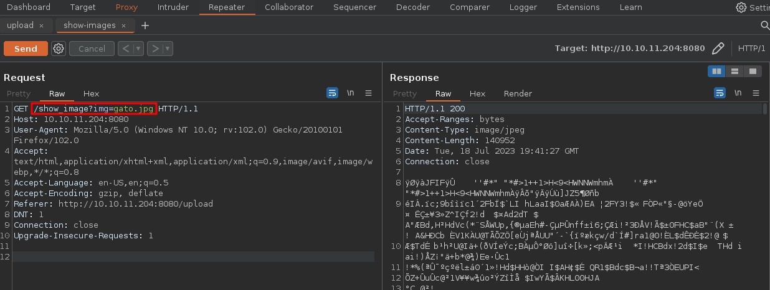Go back to previous request

click(x=125, y=49)
